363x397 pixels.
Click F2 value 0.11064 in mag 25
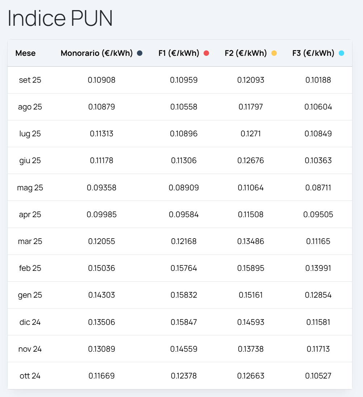click(x=251, y=188)
